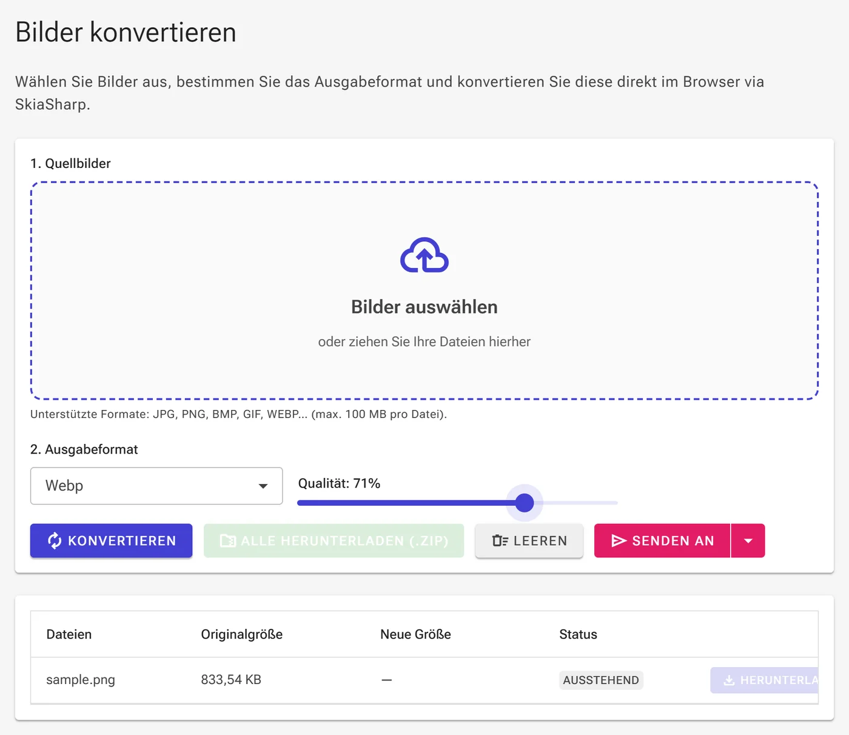Select the sample.png file name cell

tap(81, 680)
